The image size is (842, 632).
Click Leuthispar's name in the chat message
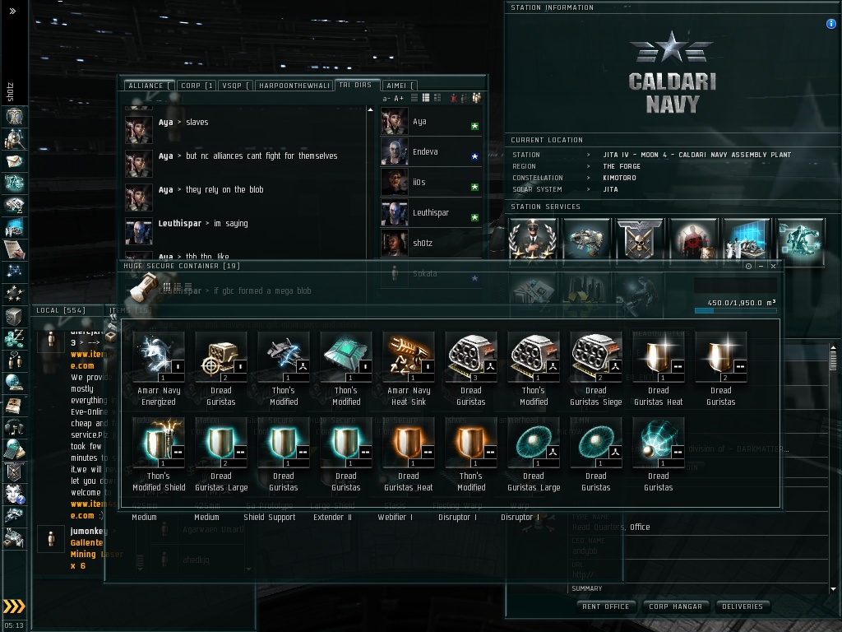pyautogui.click(x=179, y=223)
